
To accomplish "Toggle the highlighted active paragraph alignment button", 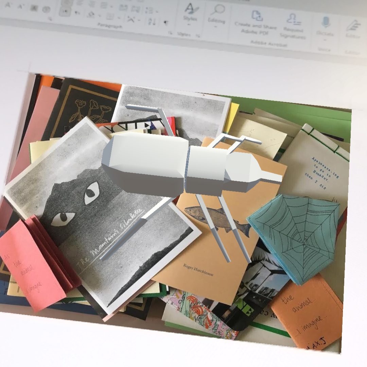I will [x=65, y=11].
